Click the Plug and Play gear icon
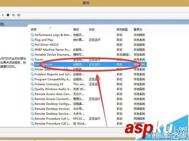The width and height of the screenshot is (189, 141). click(32, 40)
